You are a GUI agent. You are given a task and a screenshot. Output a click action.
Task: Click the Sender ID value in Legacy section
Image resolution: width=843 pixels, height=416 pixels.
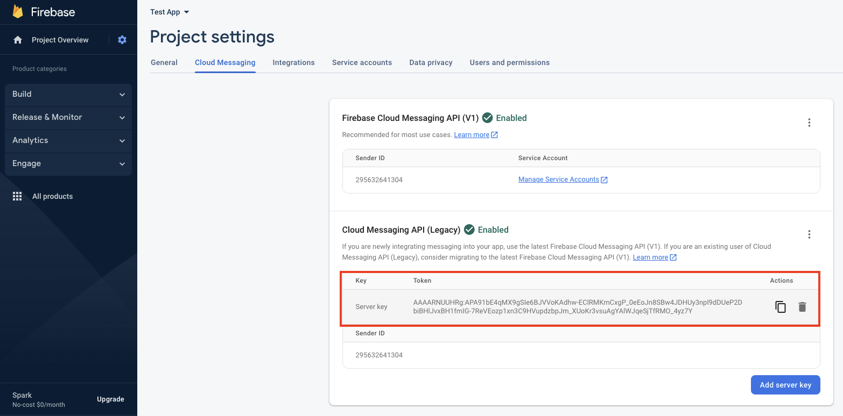click(x=380, y=355)
